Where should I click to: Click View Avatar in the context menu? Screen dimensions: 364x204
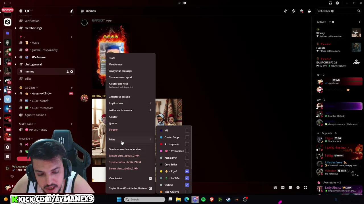coord(130,178)
